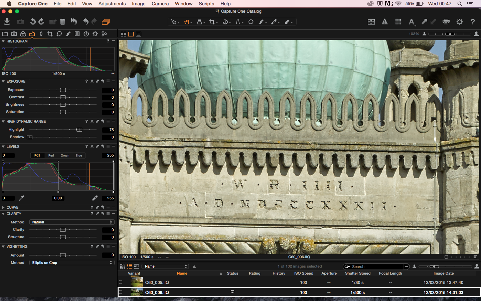Click the exposure warning triangle icon

[x=385, y=22]
